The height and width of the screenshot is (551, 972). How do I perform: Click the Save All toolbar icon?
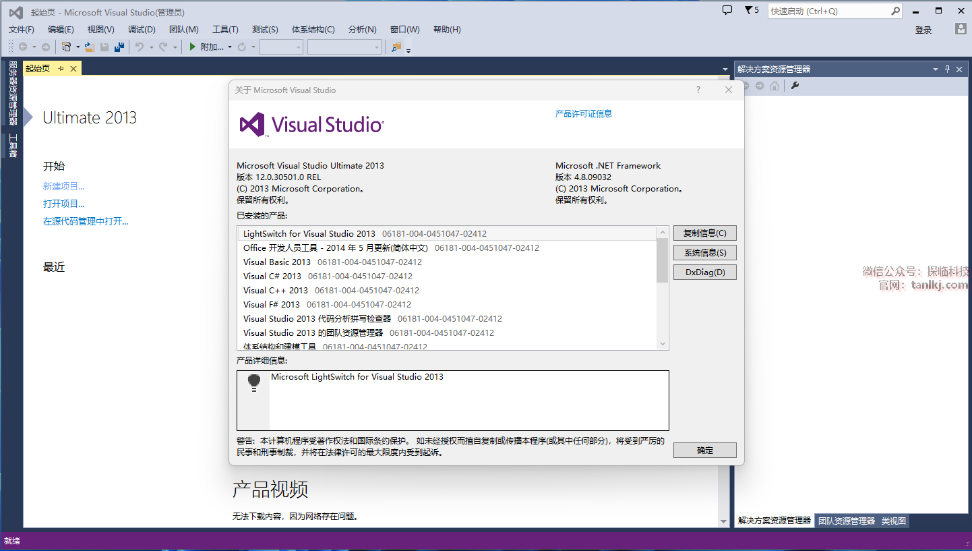[x=119, y=47]
